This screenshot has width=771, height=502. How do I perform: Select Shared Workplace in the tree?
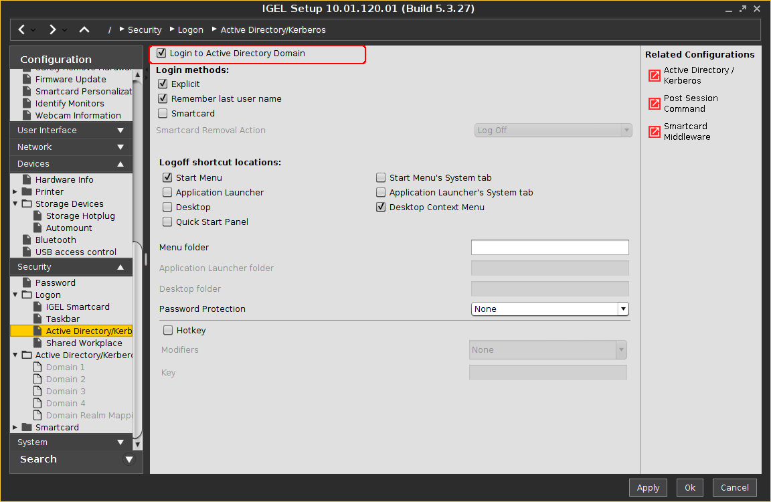click(x=84, y=343)
